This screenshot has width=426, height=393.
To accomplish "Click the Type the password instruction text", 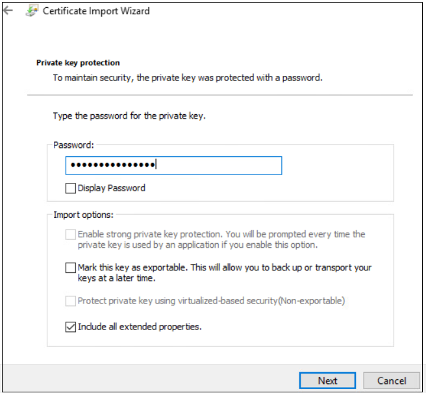I will point(129,116).
